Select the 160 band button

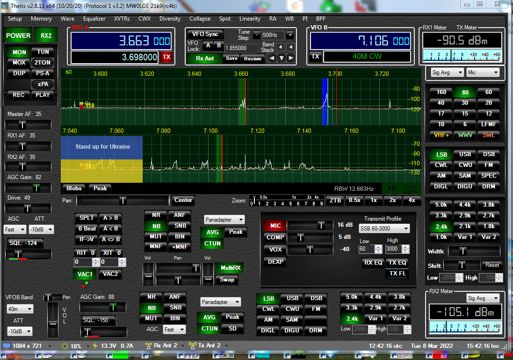[x=441, y=92]
